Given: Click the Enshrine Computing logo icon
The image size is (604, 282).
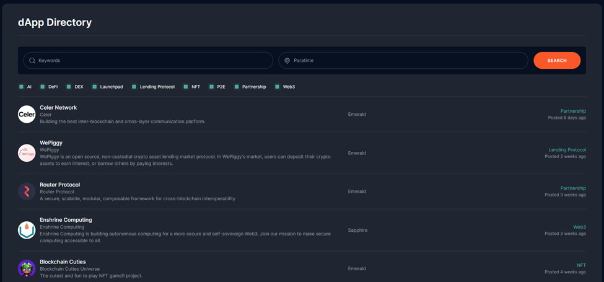Looking at the screenshot, I should click(x=27, y=230).
